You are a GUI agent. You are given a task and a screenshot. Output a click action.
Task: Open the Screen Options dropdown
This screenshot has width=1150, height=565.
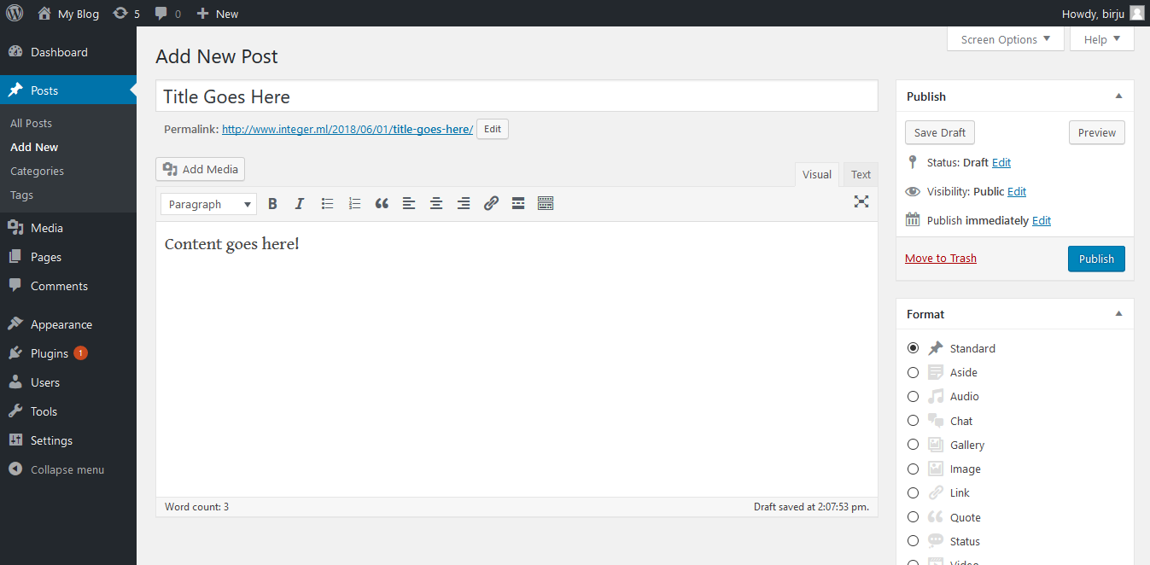coord(1005,38)
